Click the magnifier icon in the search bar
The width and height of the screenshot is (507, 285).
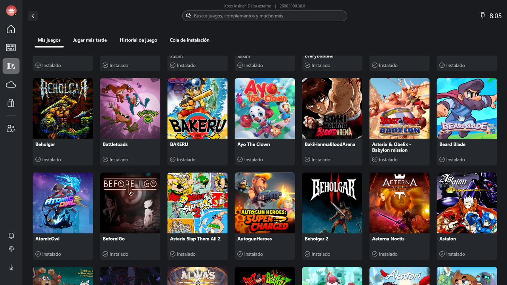(188, 16)
